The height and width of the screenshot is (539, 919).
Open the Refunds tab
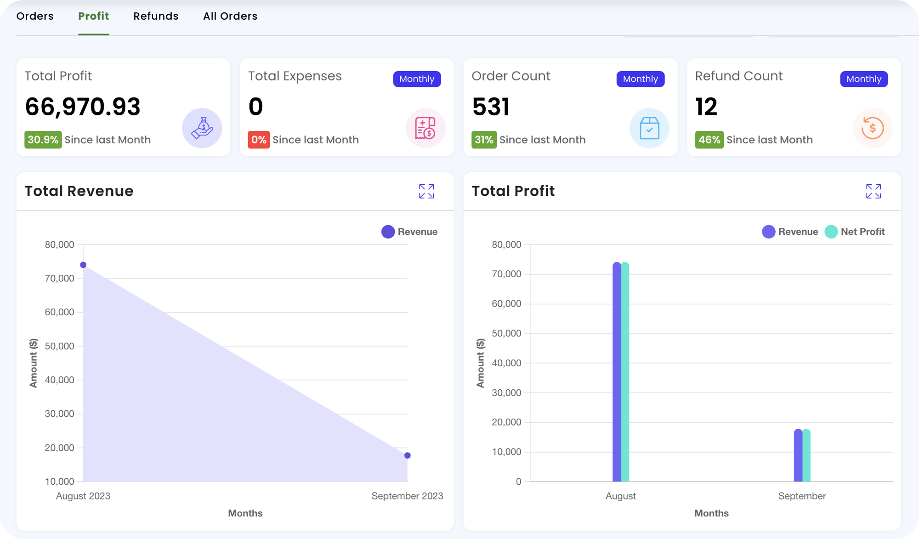point(156,16)
